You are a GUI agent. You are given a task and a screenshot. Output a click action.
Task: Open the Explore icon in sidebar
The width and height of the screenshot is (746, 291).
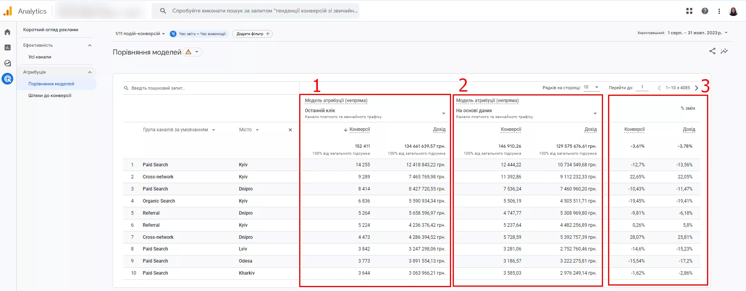(x=7, y=63)
